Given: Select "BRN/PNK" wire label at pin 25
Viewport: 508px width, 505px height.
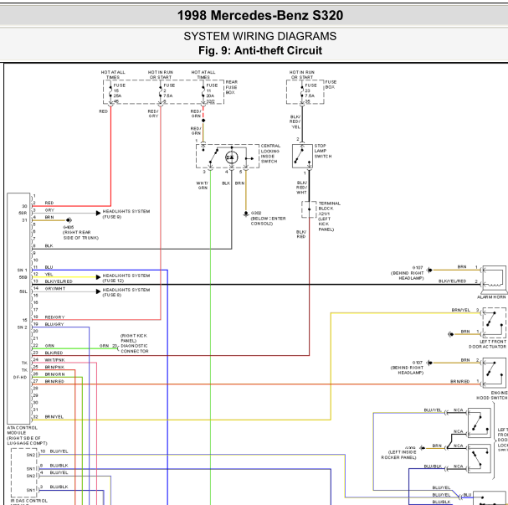Looking at the screenshot, I should (54, 367).
